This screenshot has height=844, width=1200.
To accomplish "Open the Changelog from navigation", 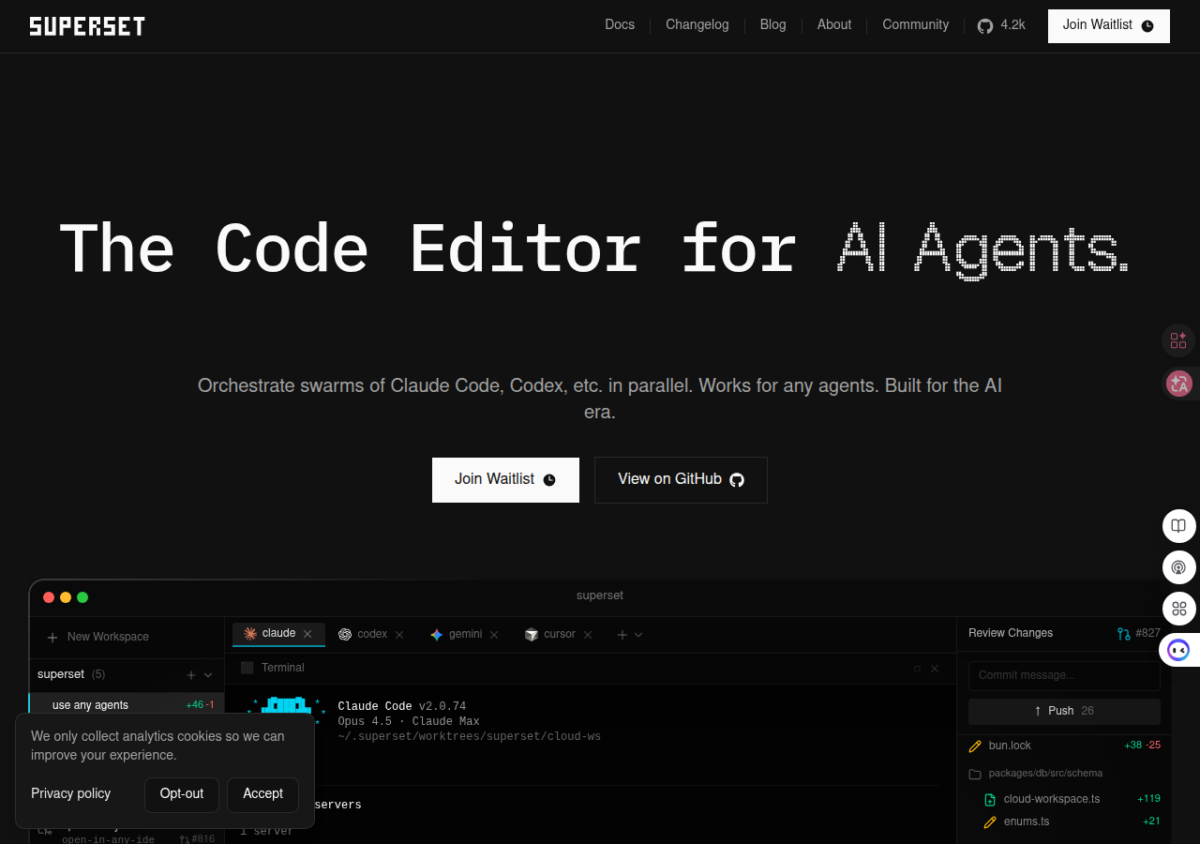I will tap(697, 25).
